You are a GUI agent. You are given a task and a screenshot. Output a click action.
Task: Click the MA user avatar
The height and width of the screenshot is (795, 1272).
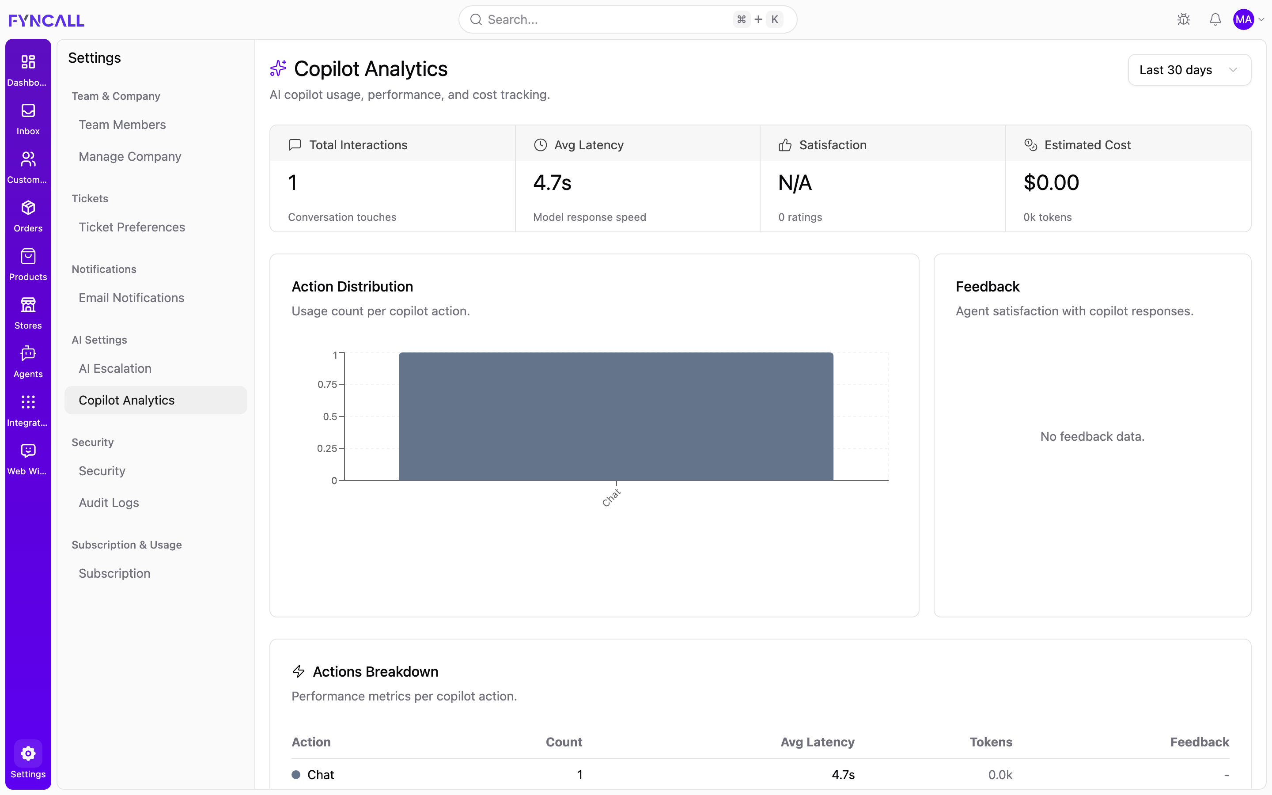1244,19
